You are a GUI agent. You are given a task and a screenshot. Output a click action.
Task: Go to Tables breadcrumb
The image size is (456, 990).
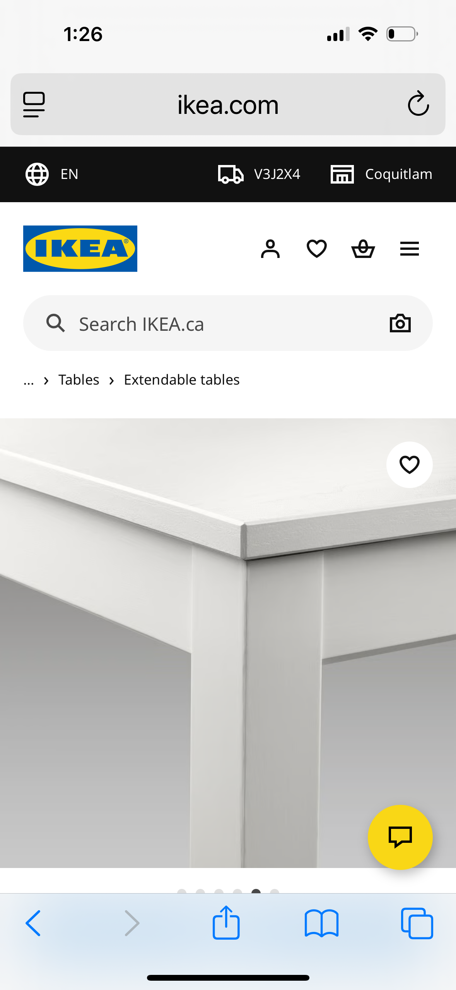point(79,380)
